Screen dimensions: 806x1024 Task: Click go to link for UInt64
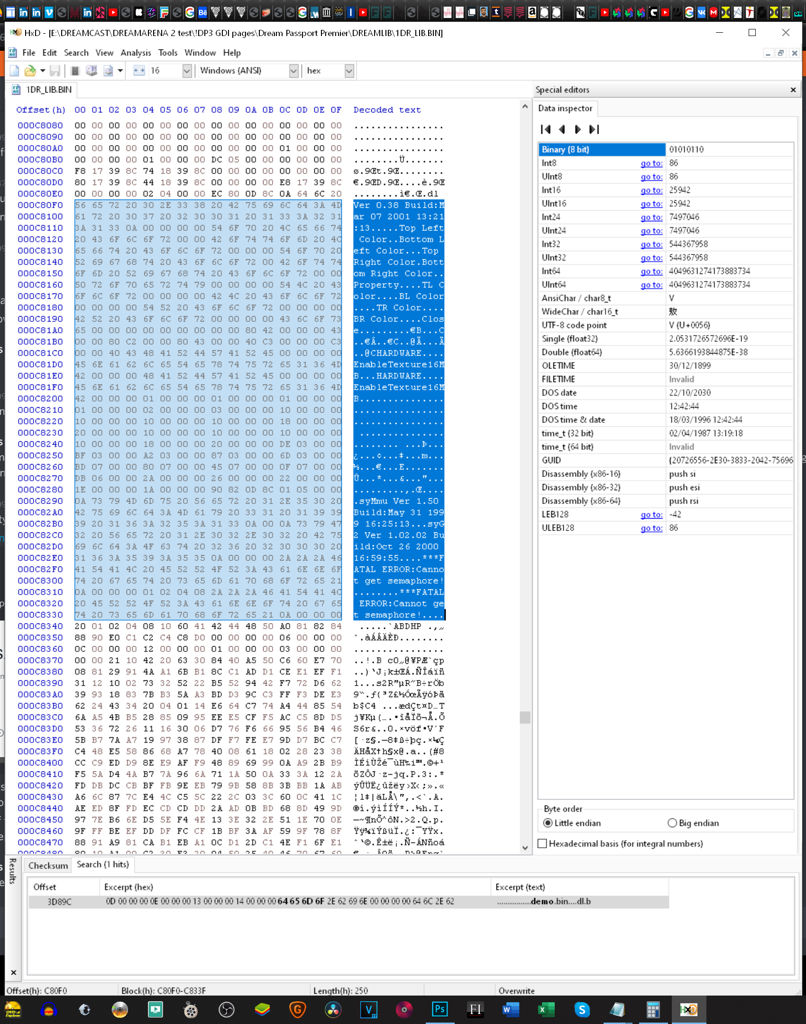pyautogui.click(x=651, y=284)
